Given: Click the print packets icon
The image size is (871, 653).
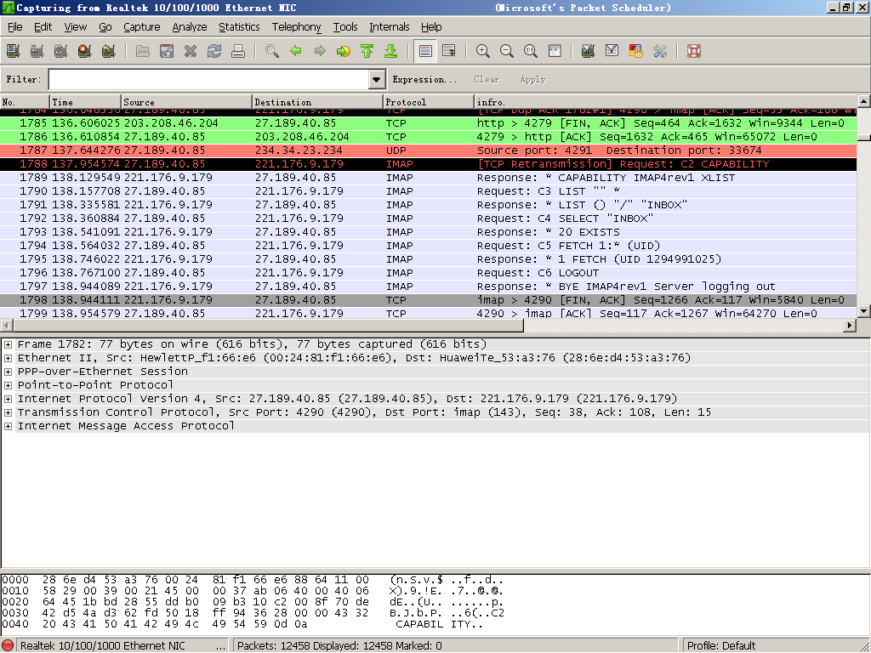Looking at the screenshot, I should 238,51.
